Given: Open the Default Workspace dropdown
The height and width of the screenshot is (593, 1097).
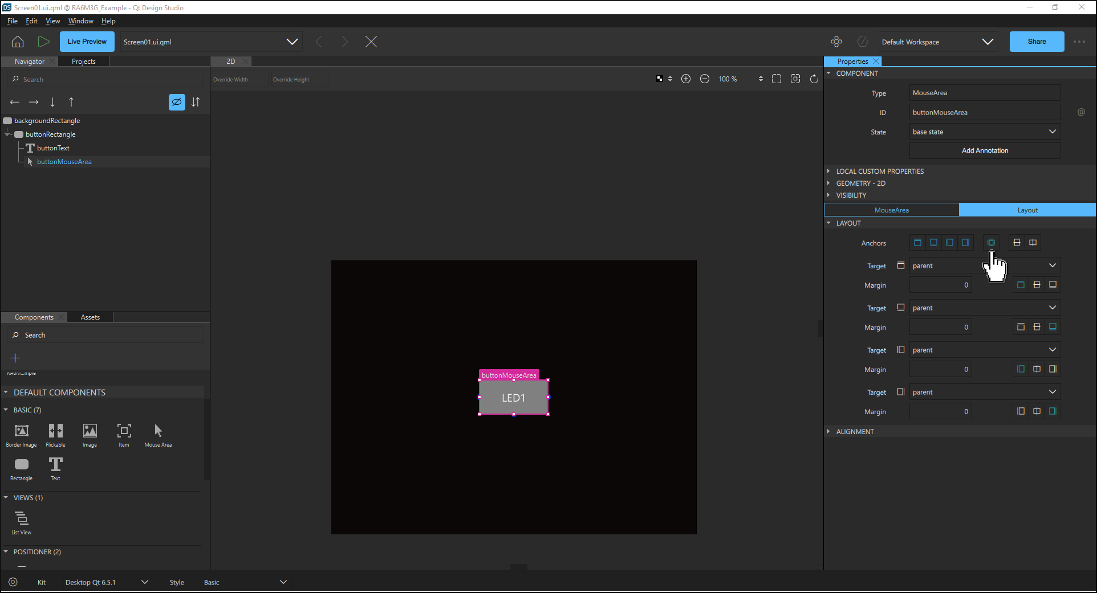Looking at the screenshot, I should pos(938,42).
